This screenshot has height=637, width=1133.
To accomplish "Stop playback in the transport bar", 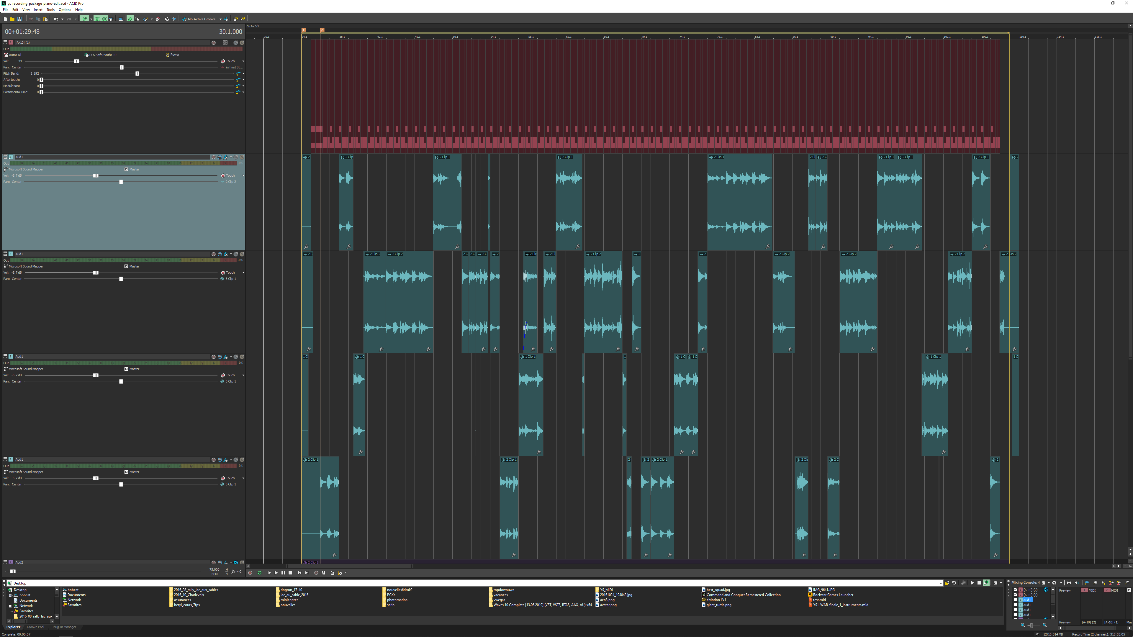I will (290, 573).
